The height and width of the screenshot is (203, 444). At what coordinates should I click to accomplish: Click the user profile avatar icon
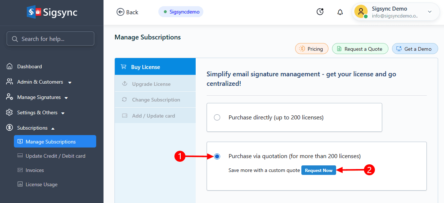(x=361, y=12)
